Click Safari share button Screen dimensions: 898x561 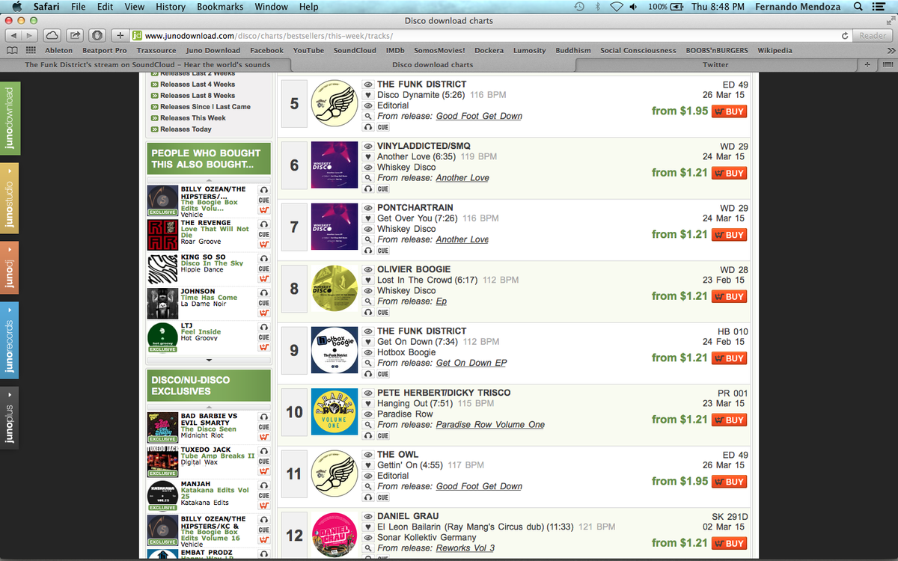(75, 35)
